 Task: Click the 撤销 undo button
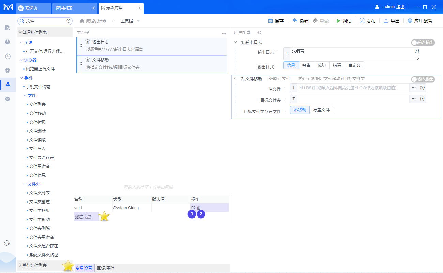(301, 21)
